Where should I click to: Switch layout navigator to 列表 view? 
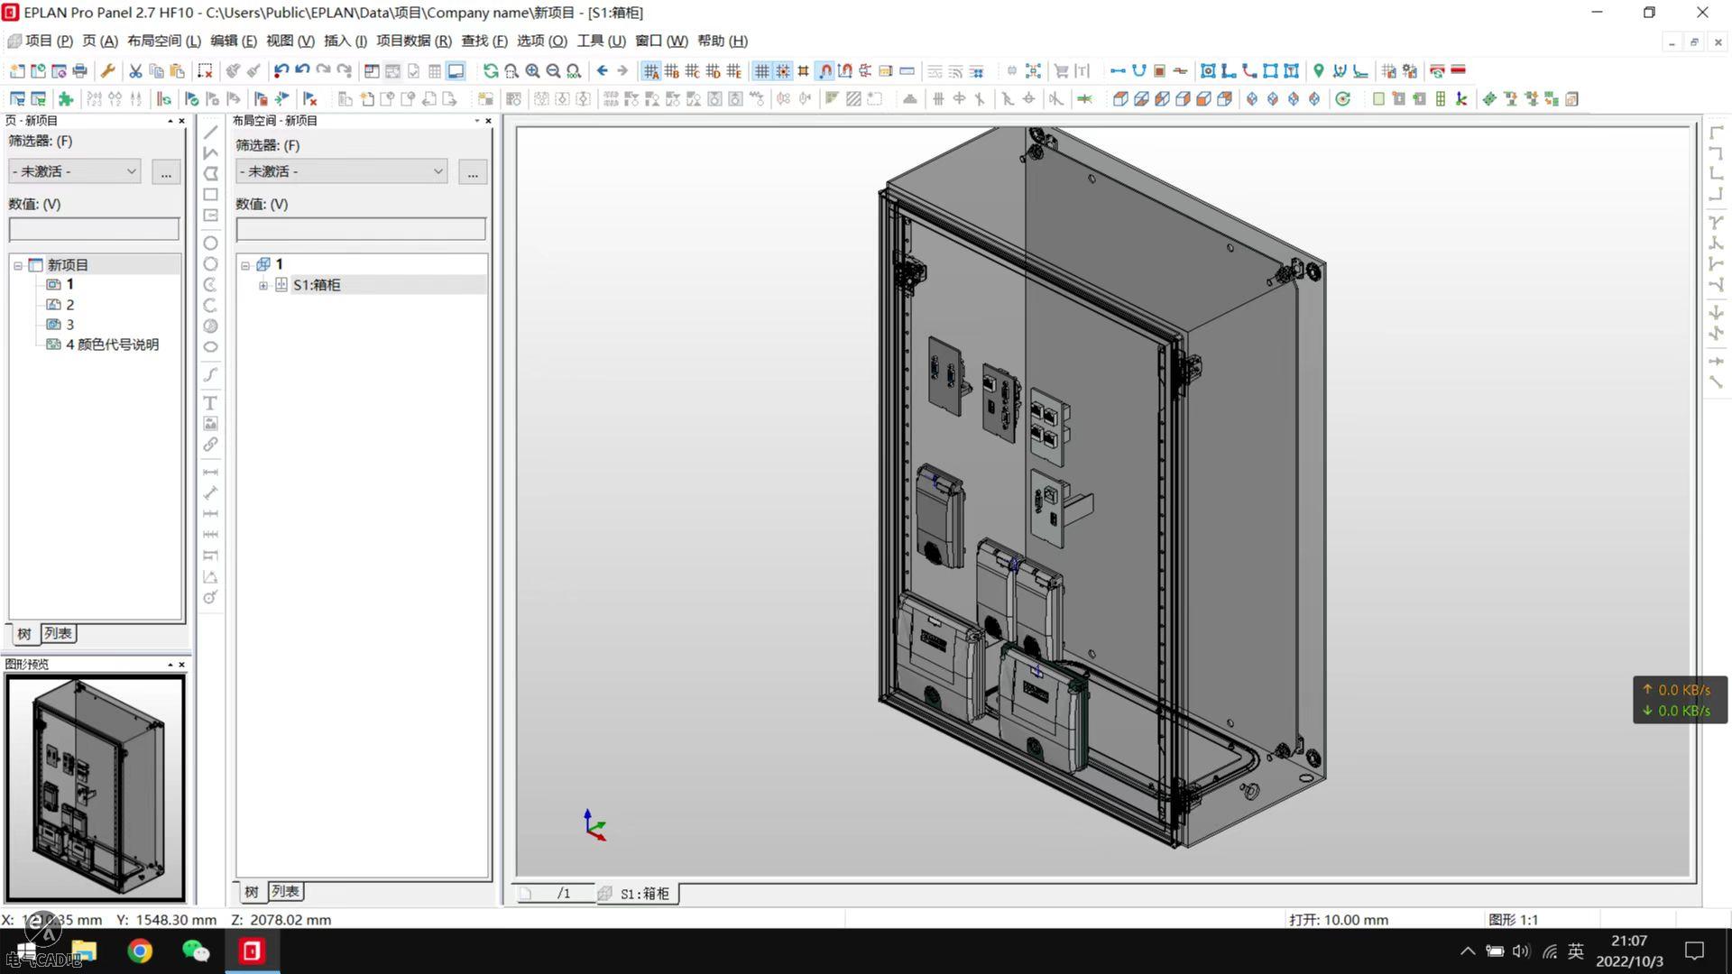tap(285, 892)
